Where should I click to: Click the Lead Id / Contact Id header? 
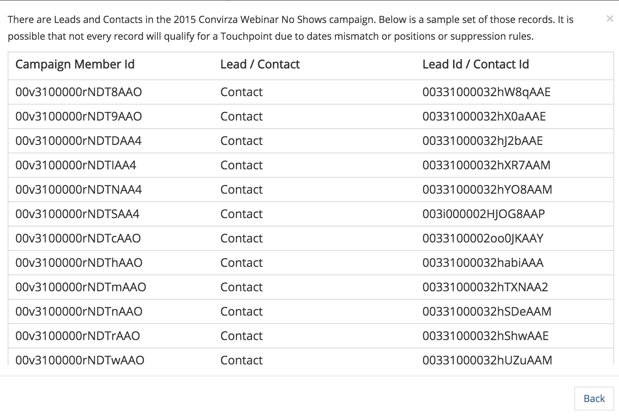click(476, 64)
